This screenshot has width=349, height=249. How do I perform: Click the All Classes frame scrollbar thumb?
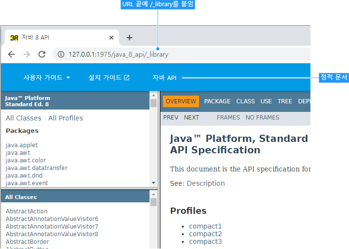[153, 202]
